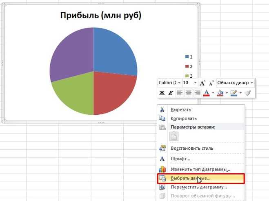
Task: Click legend label 2
Action: (x=191, y=66)
